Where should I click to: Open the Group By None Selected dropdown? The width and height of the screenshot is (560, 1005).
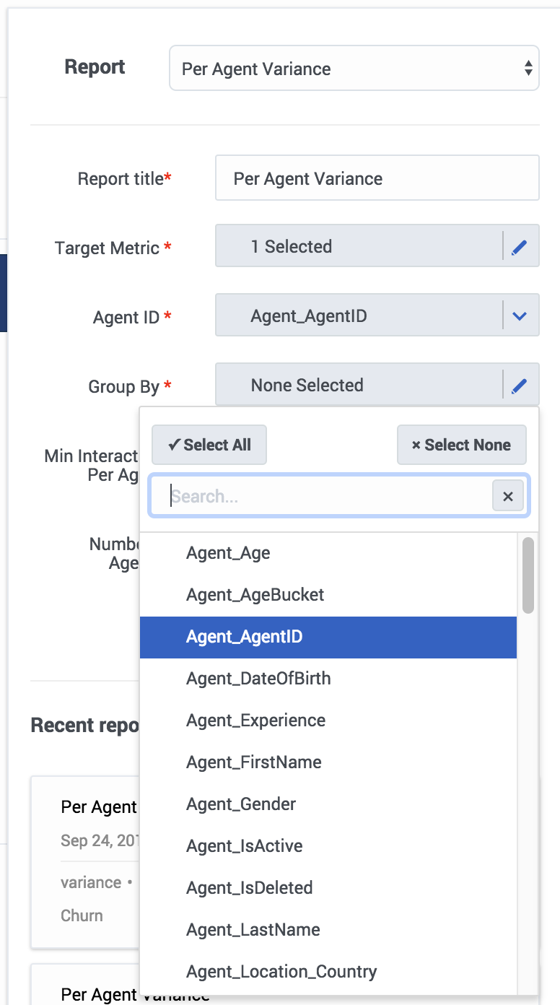pos(358,386)
